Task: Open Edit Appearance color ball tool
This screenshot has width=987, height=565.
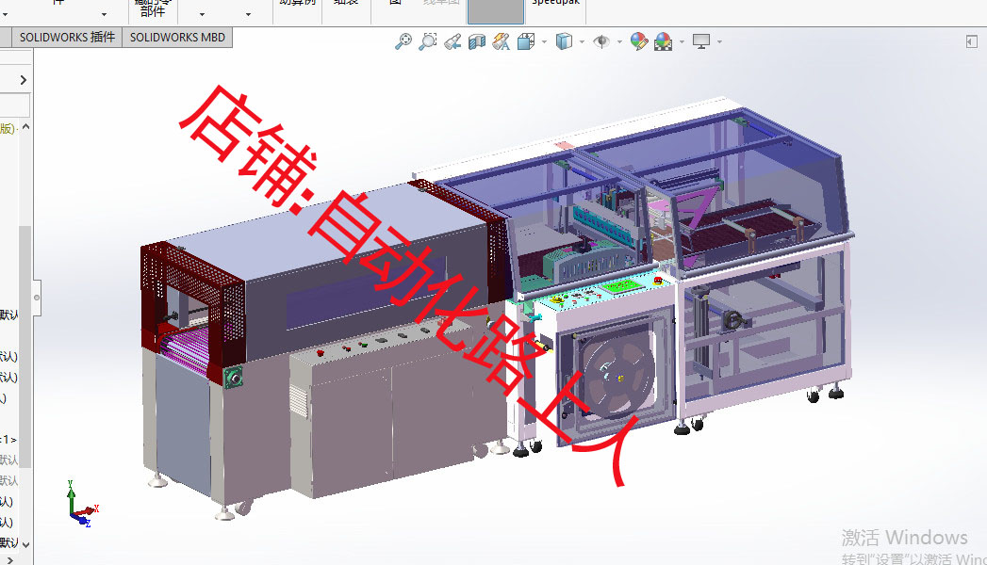Action: (x=639, y=41)
